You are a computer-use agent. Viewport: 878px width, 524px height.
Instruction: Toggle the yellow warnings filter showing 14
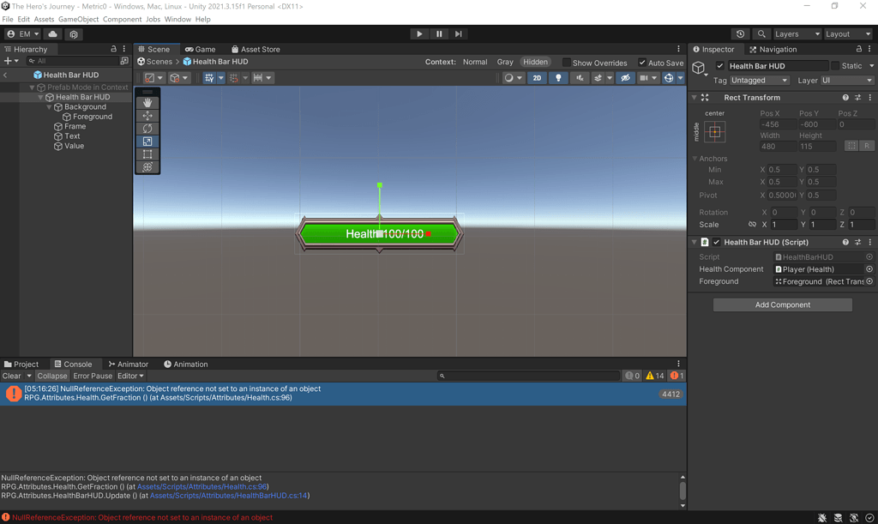pyautogui.click(x=653, y=375)
